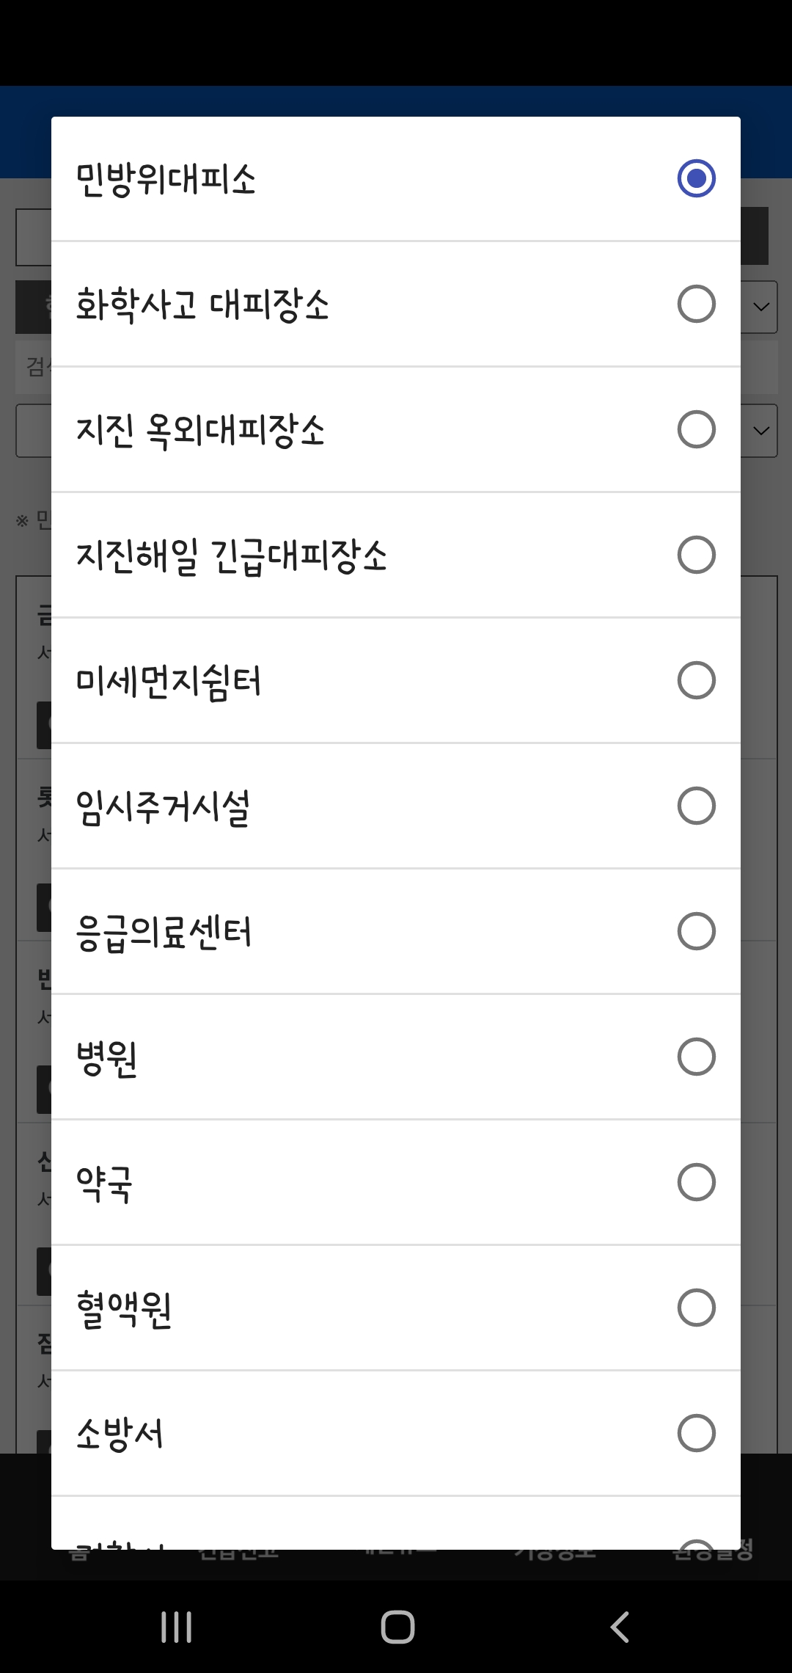The height and width of the screenshot is (1673, 792).
Task: Select 지진 옥외대피장소 radio button
Action: (x=696, y=429)
